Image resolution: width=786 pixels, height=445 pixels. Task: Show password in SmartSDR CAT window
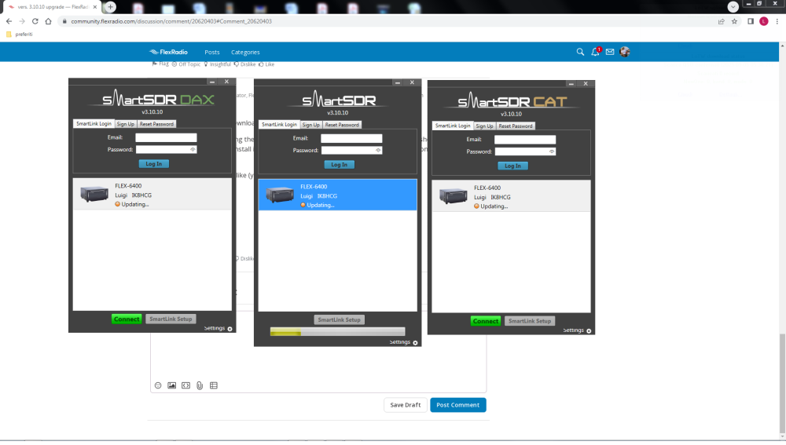552,151
